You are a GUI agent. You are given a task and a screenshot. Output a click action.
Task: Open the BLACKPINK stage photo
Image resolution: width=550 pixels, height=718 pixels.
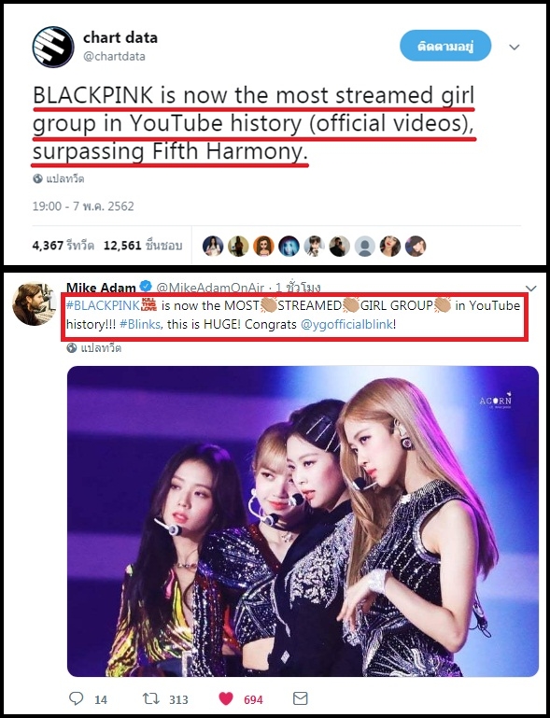[303, 521]
